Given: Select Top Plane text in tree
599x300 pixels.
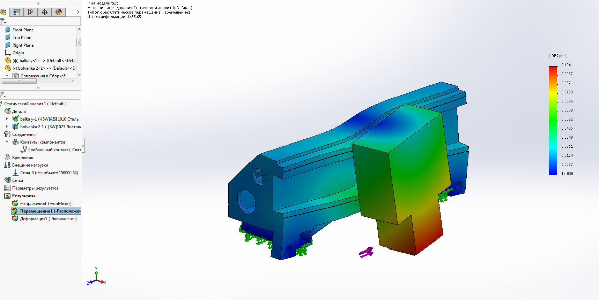Looking at the screenshot, I should [22, 38].
